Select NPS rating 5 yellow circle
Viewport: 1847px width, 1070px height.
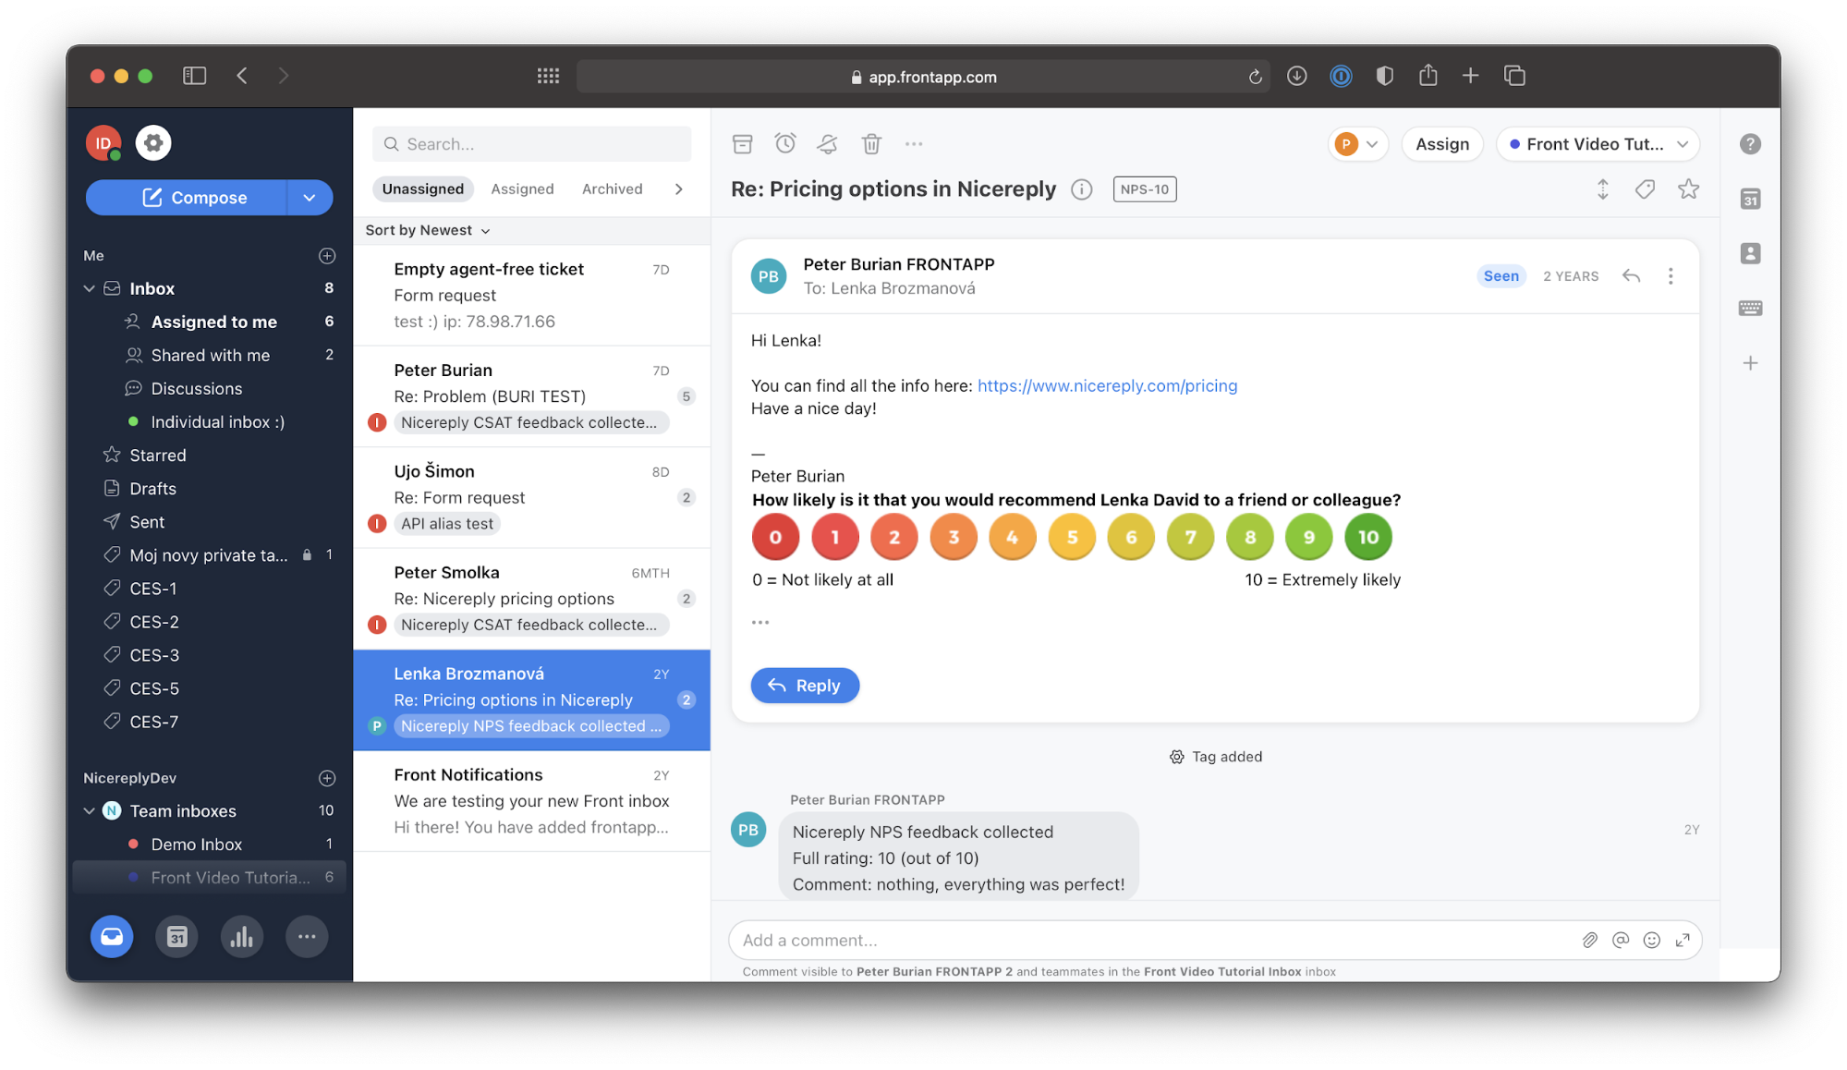(1072, 537)
